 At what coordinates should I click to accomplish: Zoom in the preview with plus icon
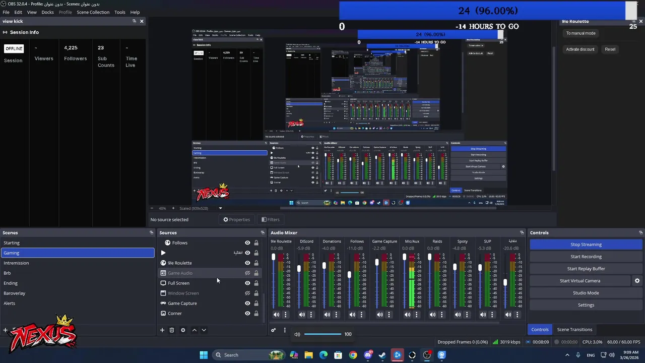(173, 208)
